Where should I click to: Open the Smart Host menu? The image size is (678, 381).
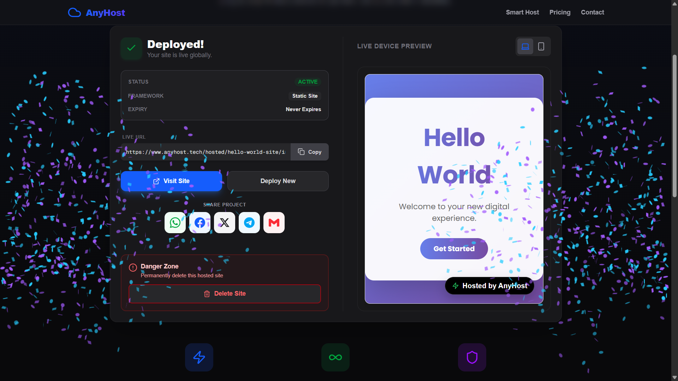coord(522,12)
